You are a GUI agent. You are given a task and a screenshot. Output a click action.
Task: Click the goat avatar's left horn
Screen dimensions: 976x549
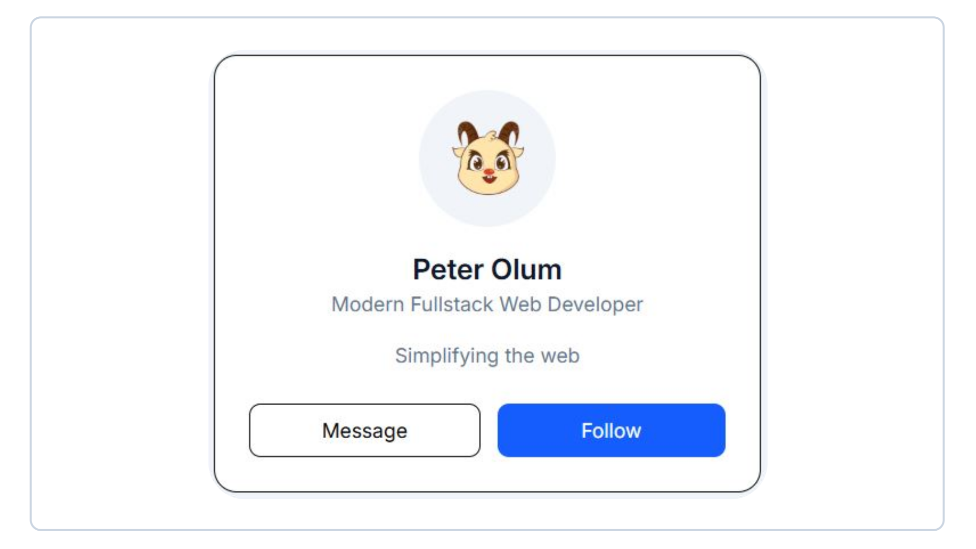(466, 133)
